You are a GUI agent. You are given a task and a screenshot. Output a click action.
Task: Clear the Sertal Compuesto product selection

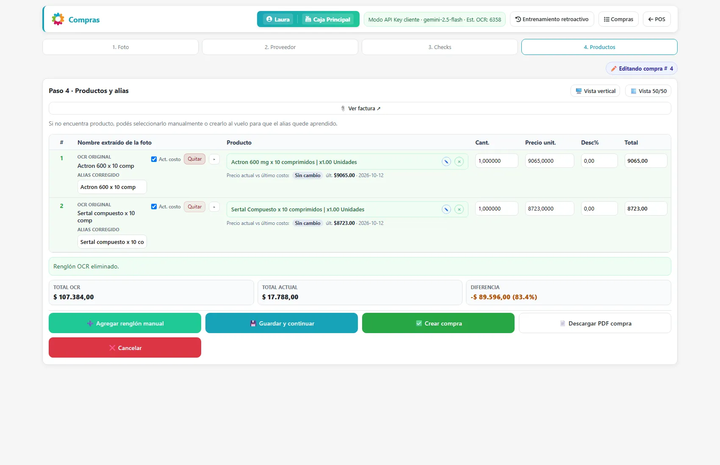(459, 209)
